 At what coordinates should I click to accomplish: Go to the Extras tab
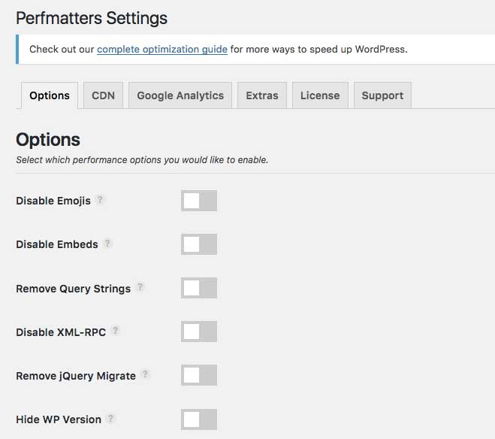[261, 95]
